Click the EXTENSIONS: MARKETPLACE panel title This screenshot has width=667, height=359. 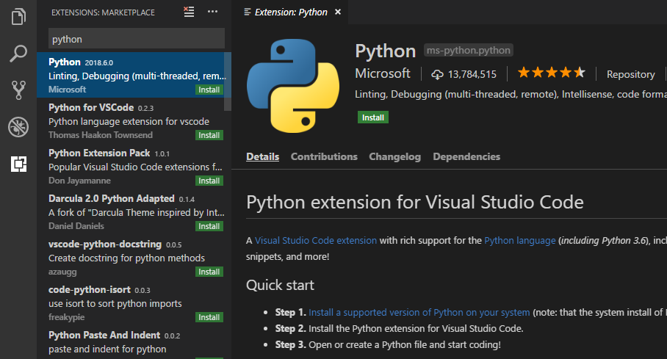click(x=103, y=12)
